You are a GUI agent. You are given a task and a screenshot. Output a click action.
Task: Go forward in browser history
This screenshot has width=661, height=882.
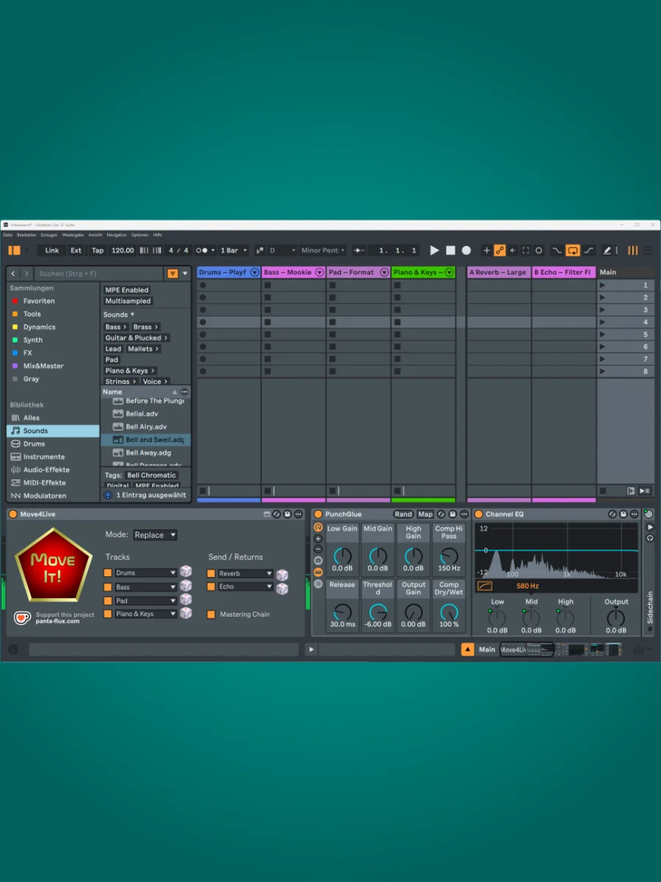coord(26,273)
